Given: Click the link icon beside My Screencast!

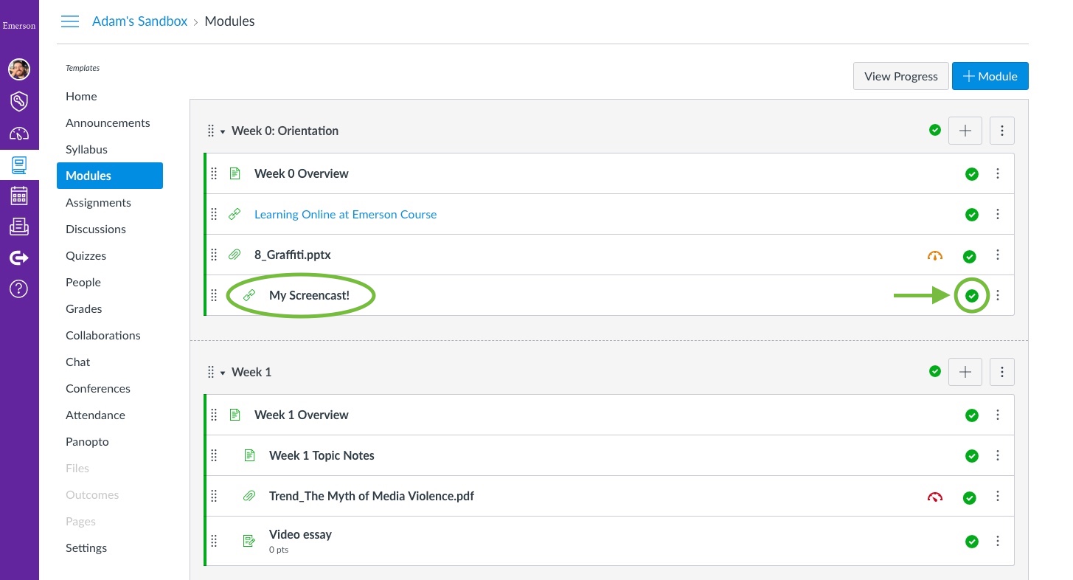Looking at the screenshot, I should tap(249, 295).
